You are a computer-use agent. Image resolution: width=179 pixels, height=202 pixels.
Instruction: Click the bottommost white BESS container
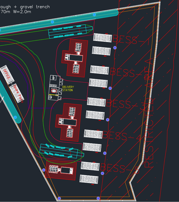pyautogui.click(x=89, y=179)
